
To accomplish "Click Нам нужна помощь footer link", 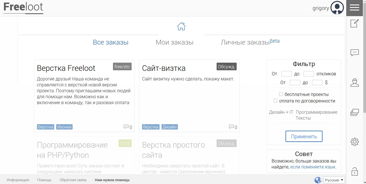I will (112, 180).
